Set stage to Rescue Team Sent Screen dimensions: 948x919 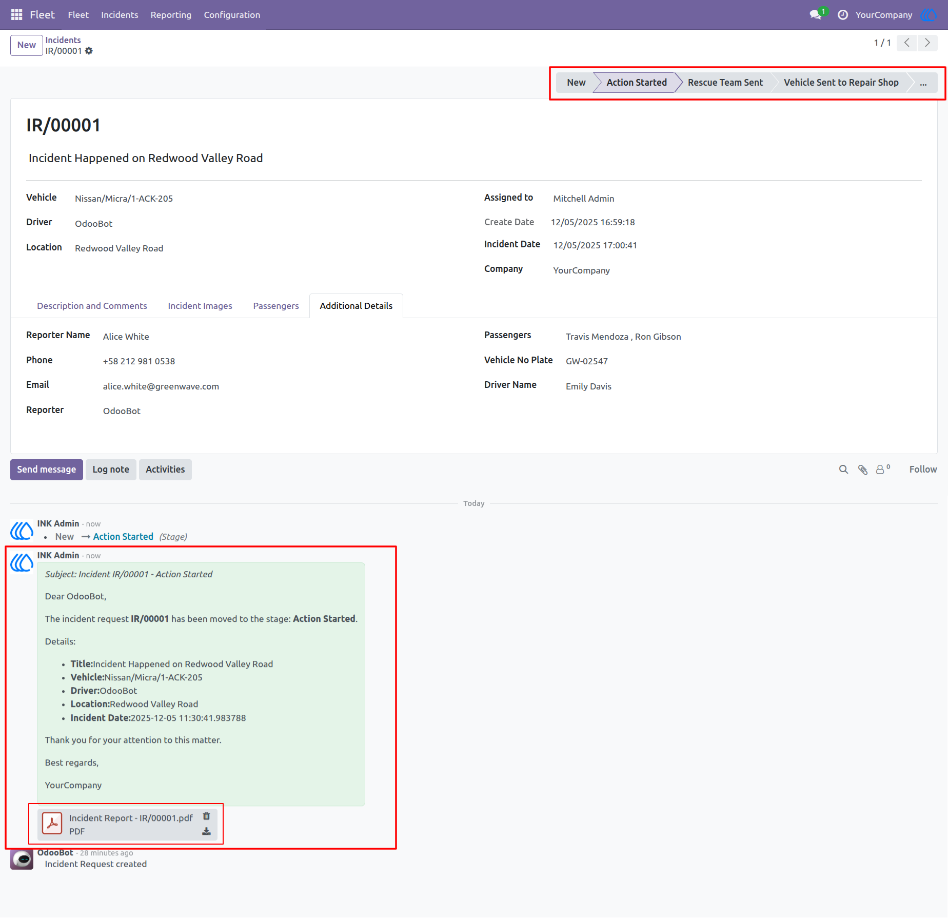[x=725, y=83]
